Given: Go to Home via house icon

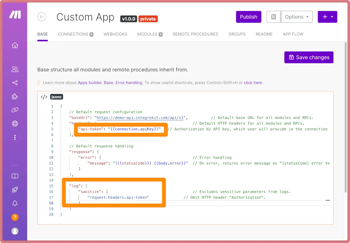Looking at the screenshot, I should pos(15,46).
